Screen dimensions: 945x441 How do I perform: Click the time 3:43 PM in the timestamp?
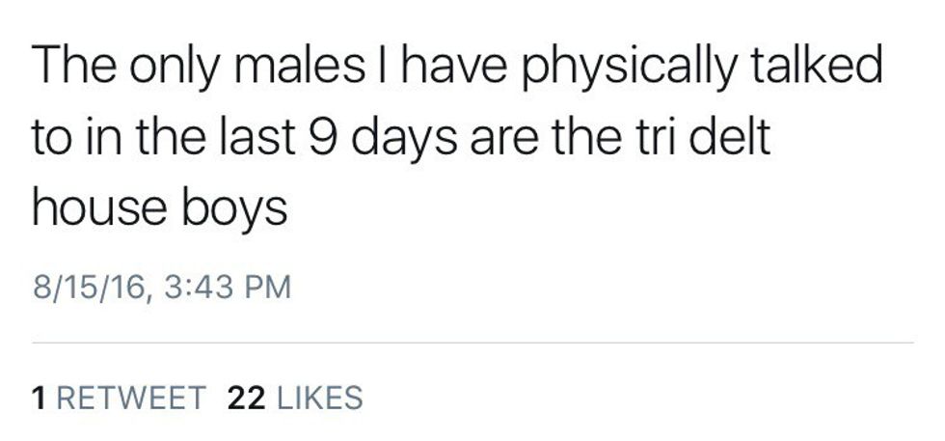click(x=225, y=287)
